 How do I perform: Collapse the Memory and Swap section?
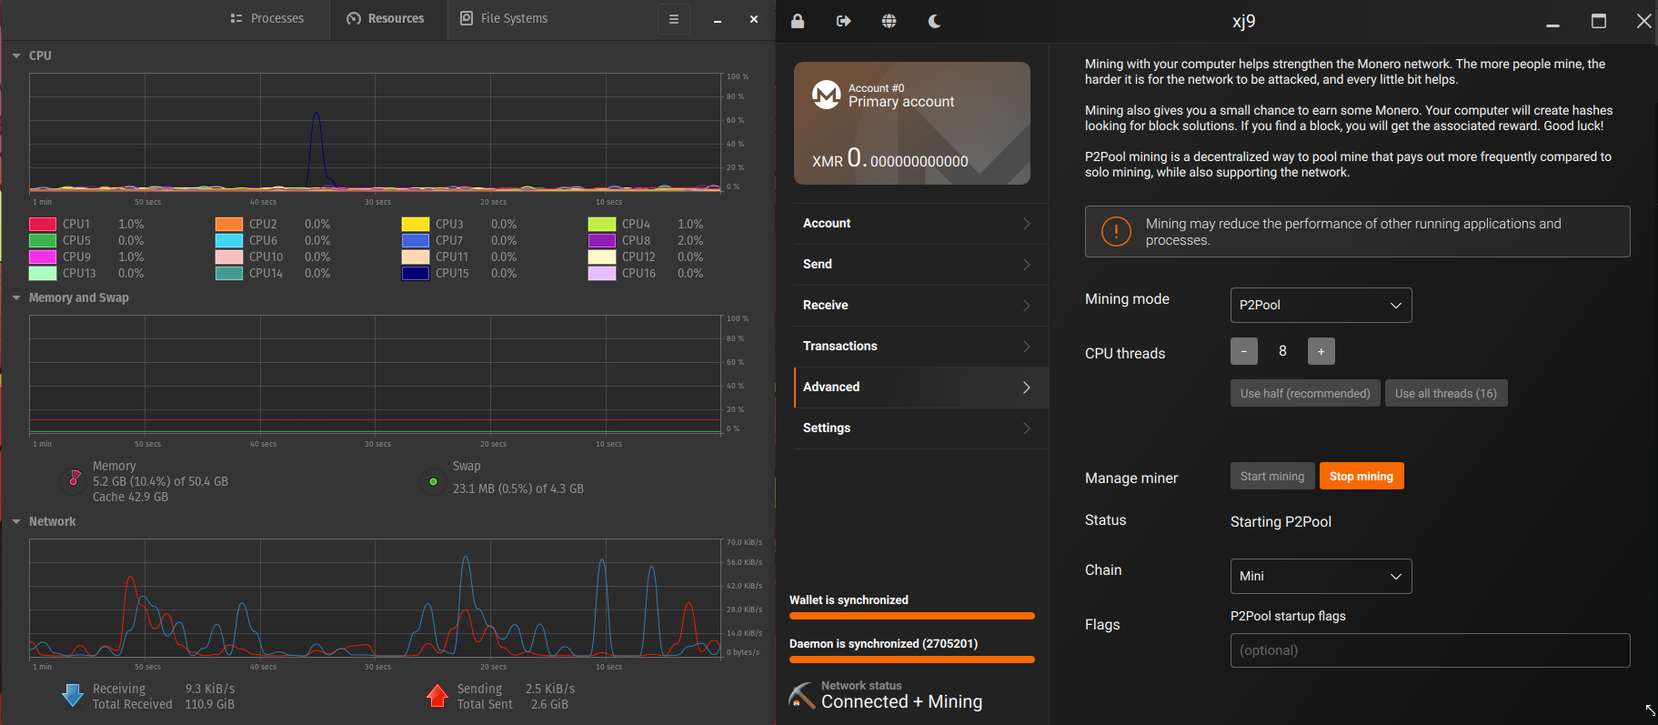point(16,297)
